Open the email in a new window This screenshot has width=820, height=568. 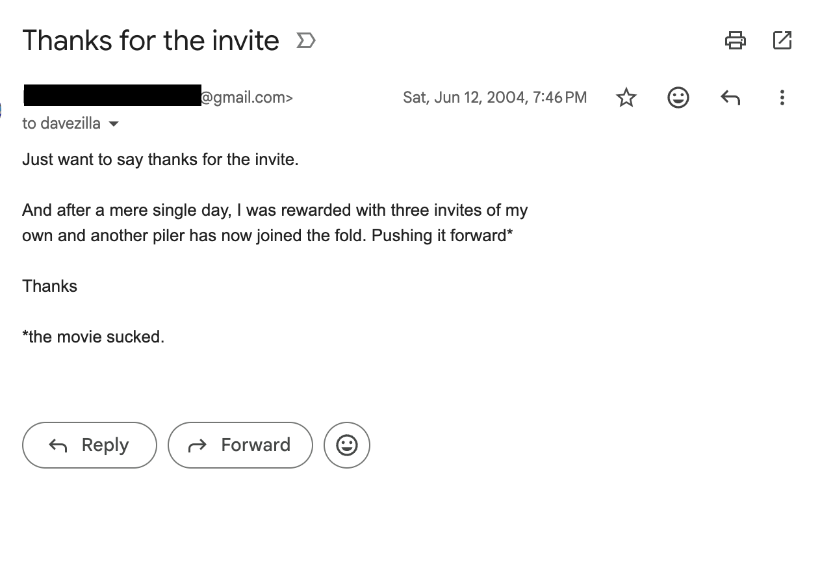click(782, 40)
